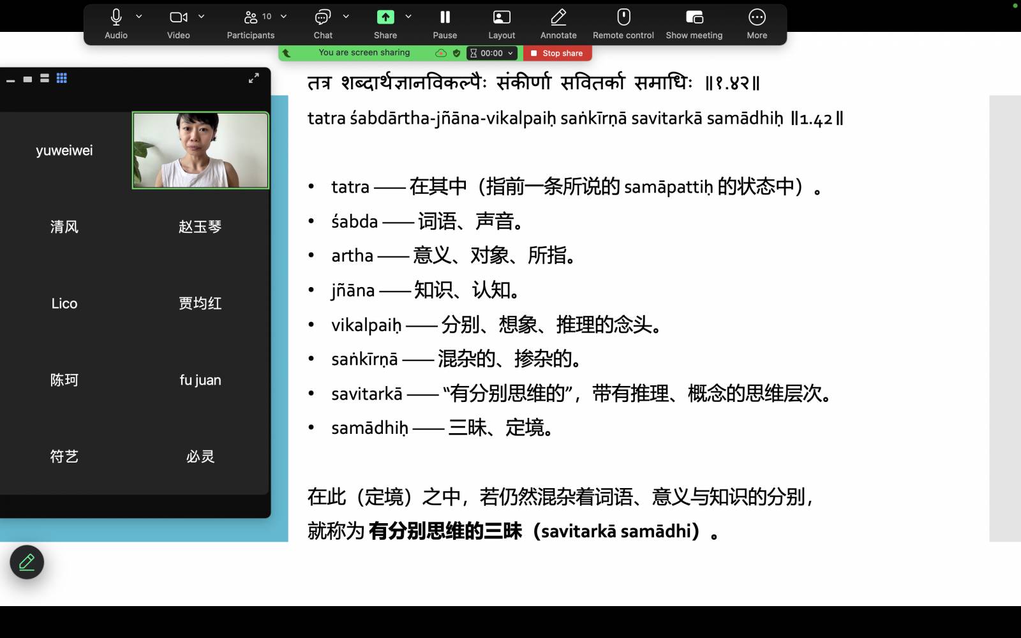Screen dimensions: 1021x638
Task: Click the red Stop share button
Action: tap(557, 53)
